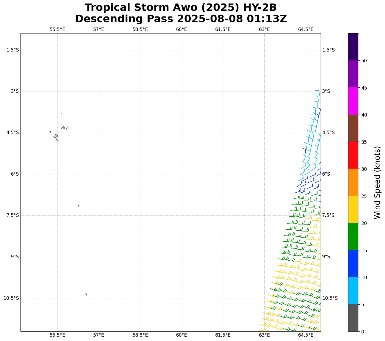Click the small island just above 10.5°S gridline
Image resolution: width=385 pixels, height=341 pixels.
pos(86,294)
